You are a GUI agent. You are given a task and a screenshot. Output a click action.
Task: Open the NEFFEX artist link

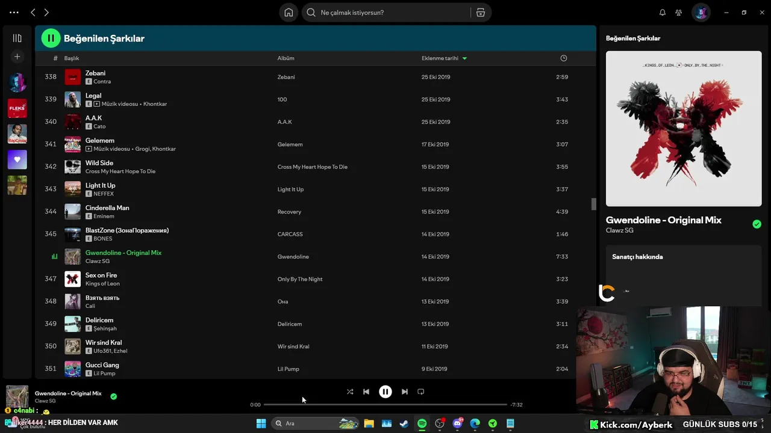104,194
